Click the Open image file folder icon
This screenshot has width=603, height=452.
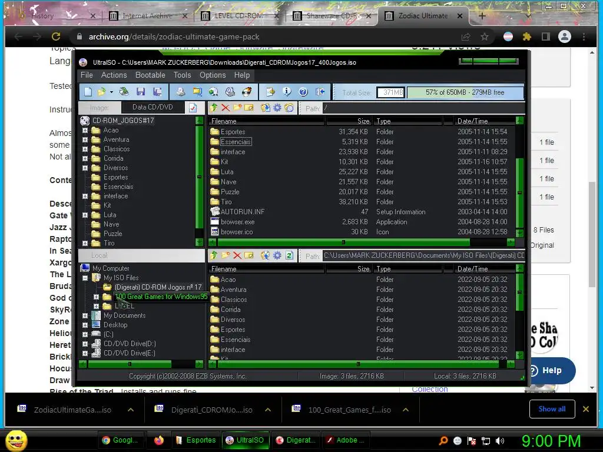click(x=101, y=92)
